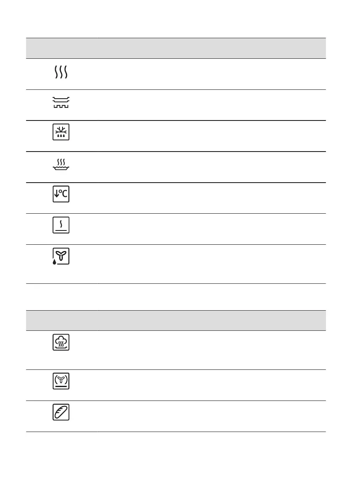The width and height of the screenshot is (352, 500).
Task: Select the fan in parentheses icon
Action: [x=61, y=381]
